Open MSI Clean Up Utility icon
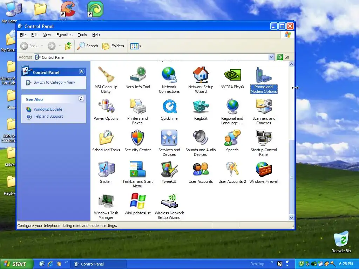Viewport: 359px width, 269px height. tap(106, 80)
